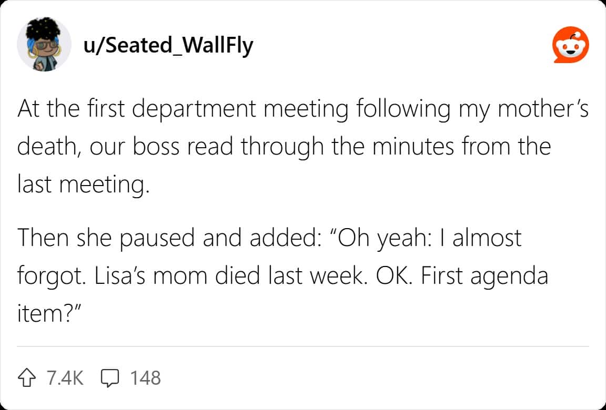Click the 148 comment count

(x=145, y=377)
